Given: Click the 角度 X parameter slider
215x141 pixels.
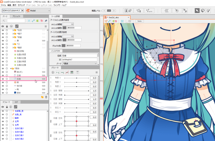Looking at the screenshot, I should pyautogui.click(x=76, y=78).
